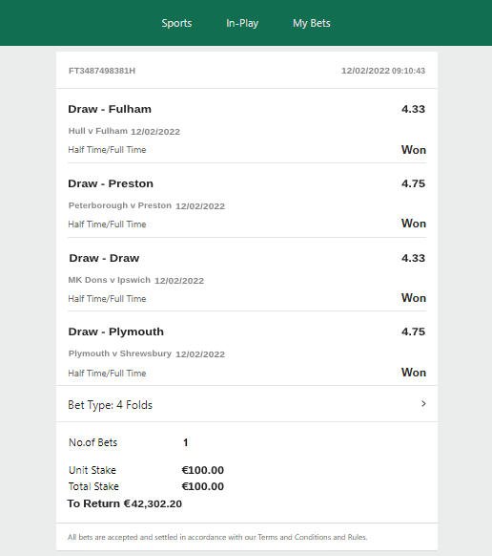This screenshot has width=492, height=556.
Task: Click bet reference FT3487498381H
Action: [x=102, y=71]
